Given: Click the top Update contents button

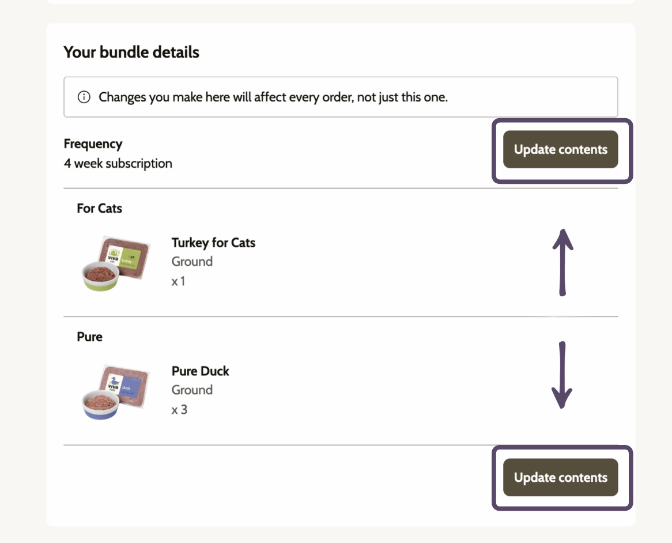Looking at the screenshot, I should coord(560,149).
